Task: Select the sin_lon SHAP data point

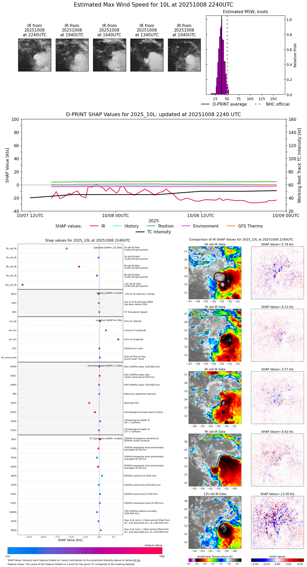Action: pyautogui.click(x=118, y=339)
